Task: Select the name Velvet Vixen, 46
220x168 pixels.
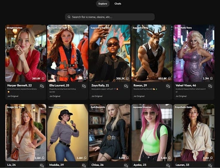Action: pyautogui.click(x=186, y=85)
